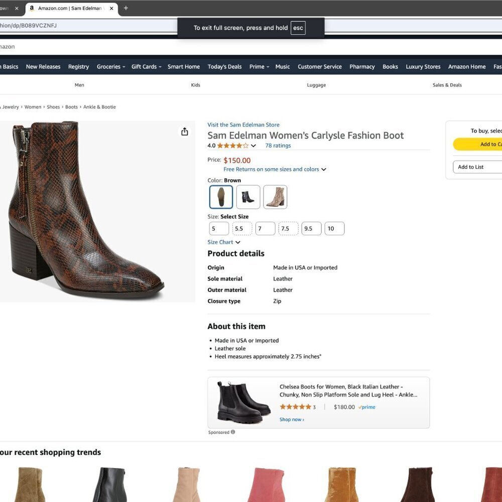Open the Add to List dropdown
Image resolution: width=502 pixels, height=502 pixels.
click(477, 167)
